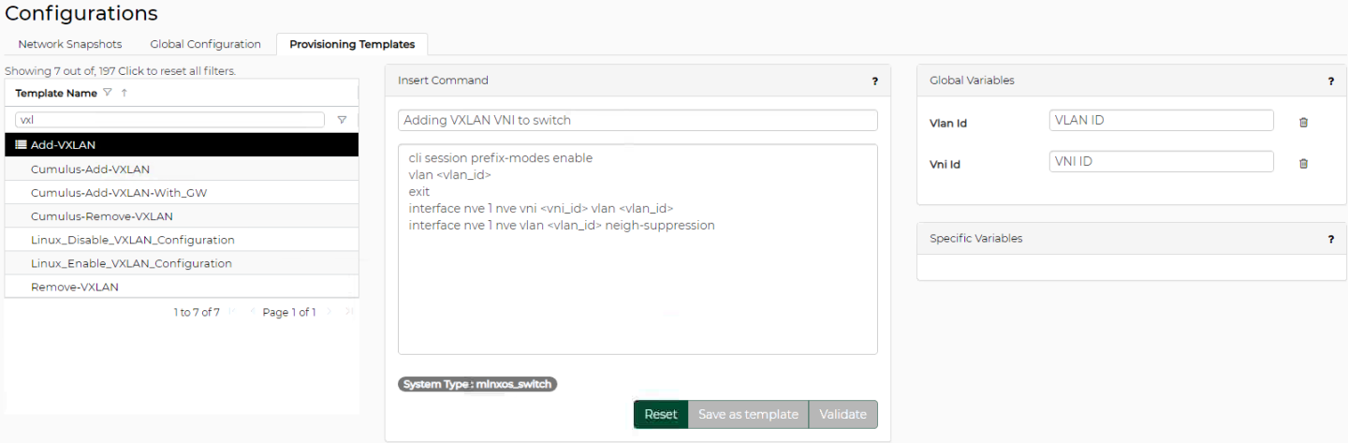Viewport: 1348px width, 443px height.
Task: Click the filter icon in Template Name header
Action: pos(108,93)
